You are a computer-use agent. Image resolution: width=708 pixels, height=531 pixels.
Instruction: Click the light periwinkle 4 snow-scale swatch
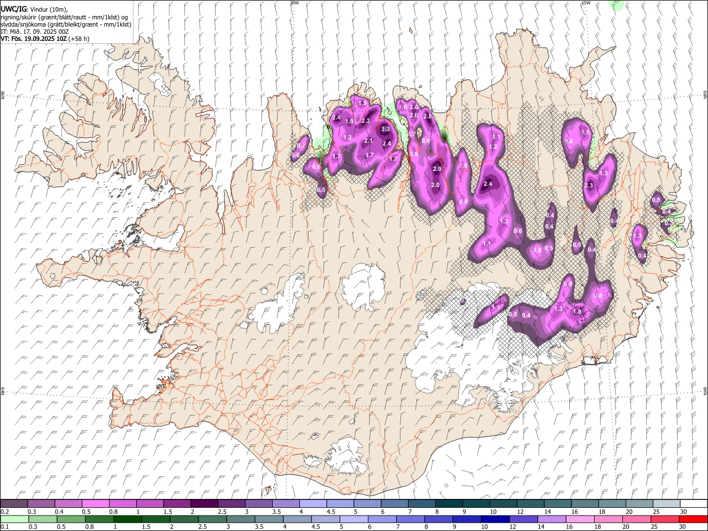pyautogui.click(x=313, y=503)
